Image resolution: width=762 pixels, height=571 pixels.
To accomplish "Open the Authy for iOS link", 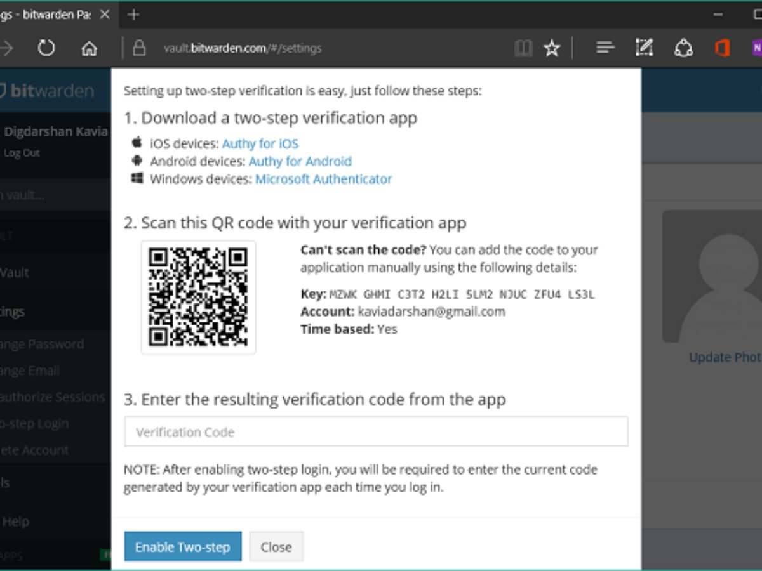I will 260,143.
